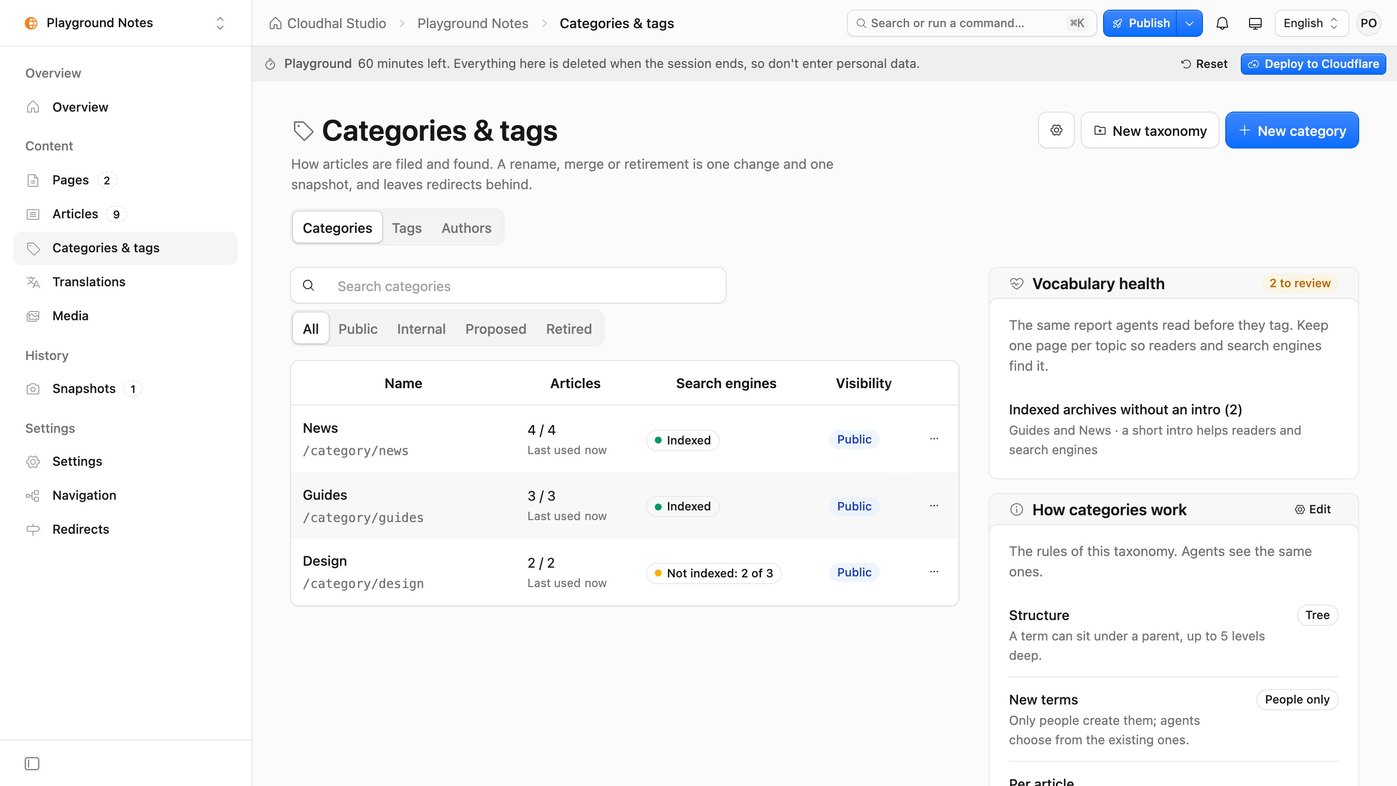
Task: Click the Articles list icon in sidebar
Action: click(x=33, y=214)
